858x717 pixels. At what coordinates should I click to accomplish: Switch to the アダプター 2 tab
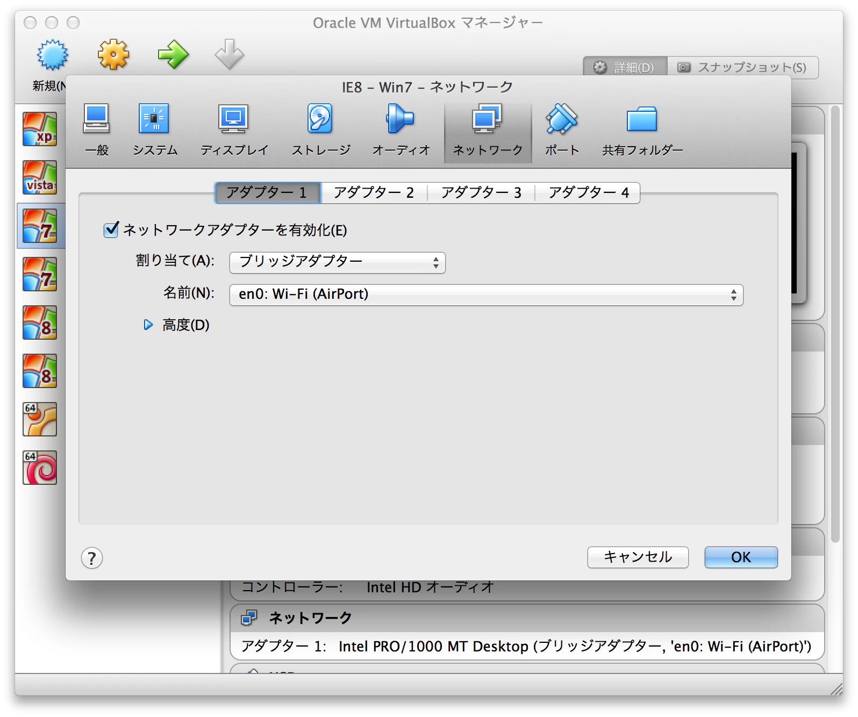[x=374, y=192]
